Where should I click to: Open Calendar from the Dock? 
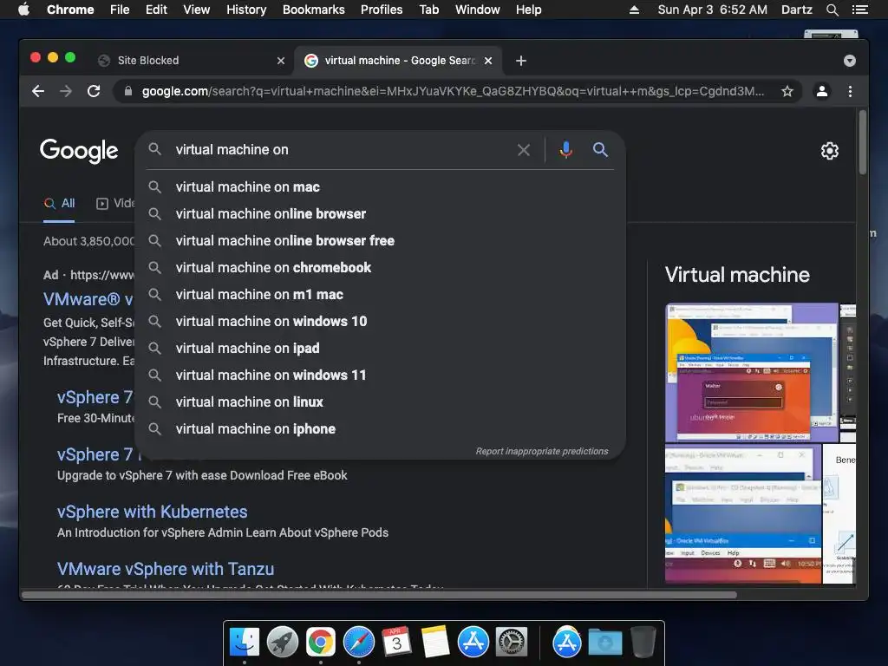pyautogui.click(x=396, y=643)
